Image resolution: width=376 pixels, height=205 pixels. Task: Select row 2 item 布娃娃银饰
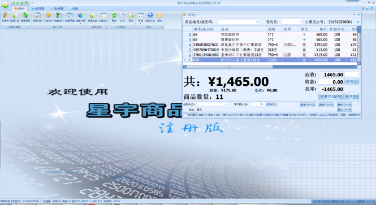[x=230, y=34]
